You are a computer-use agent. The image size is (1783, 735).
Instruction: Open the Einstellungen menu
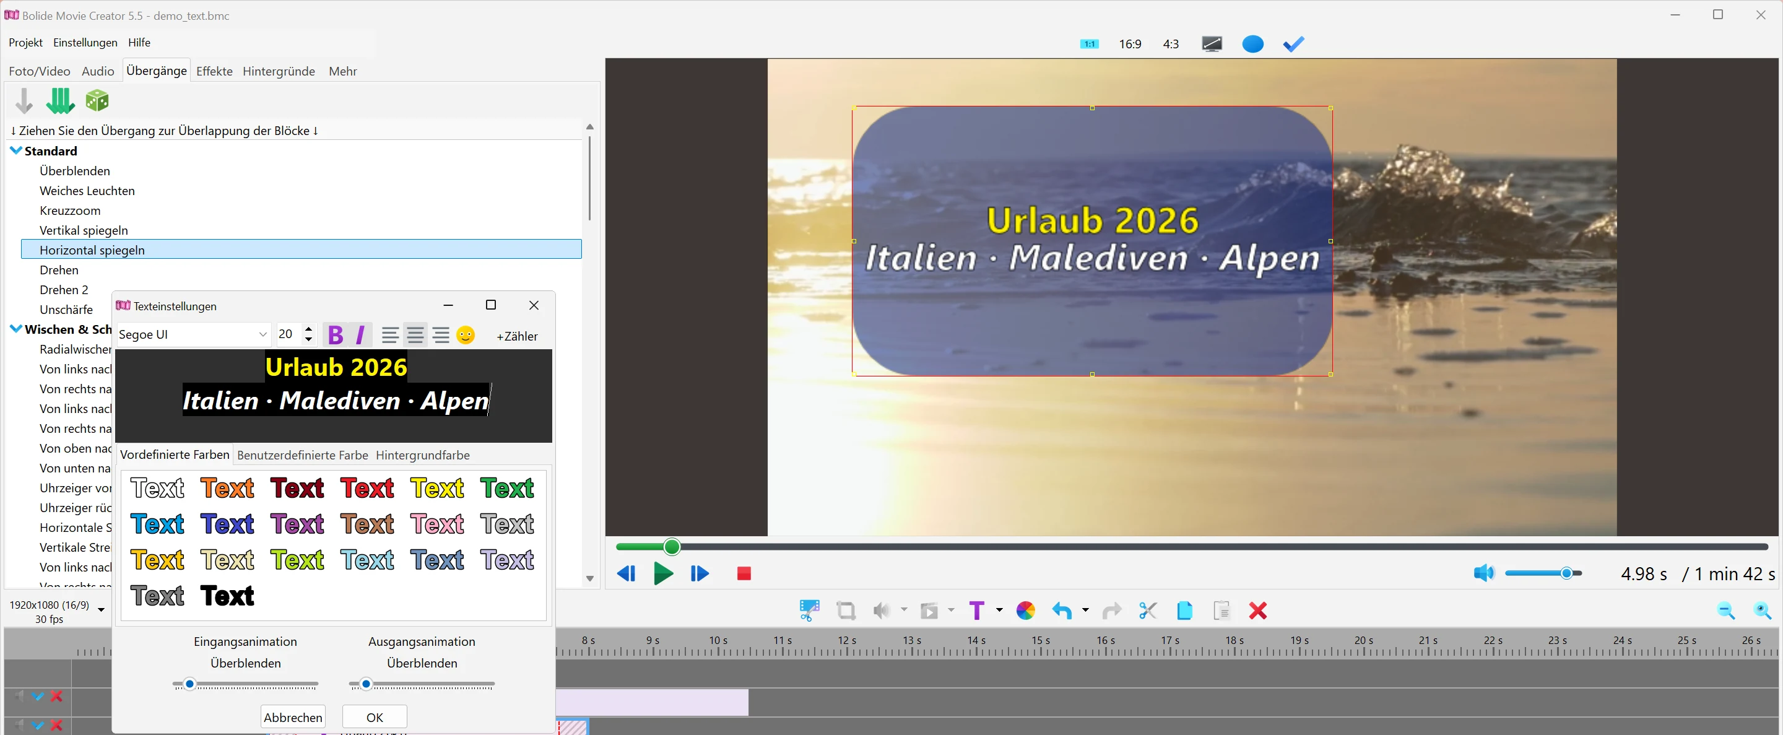click(x=85, y=42)
